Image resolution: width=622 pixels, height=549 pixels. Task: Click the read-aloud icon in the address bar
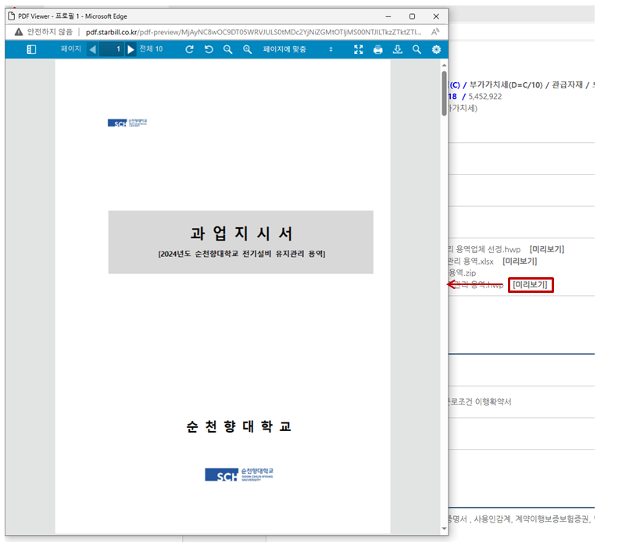point(435,32)
